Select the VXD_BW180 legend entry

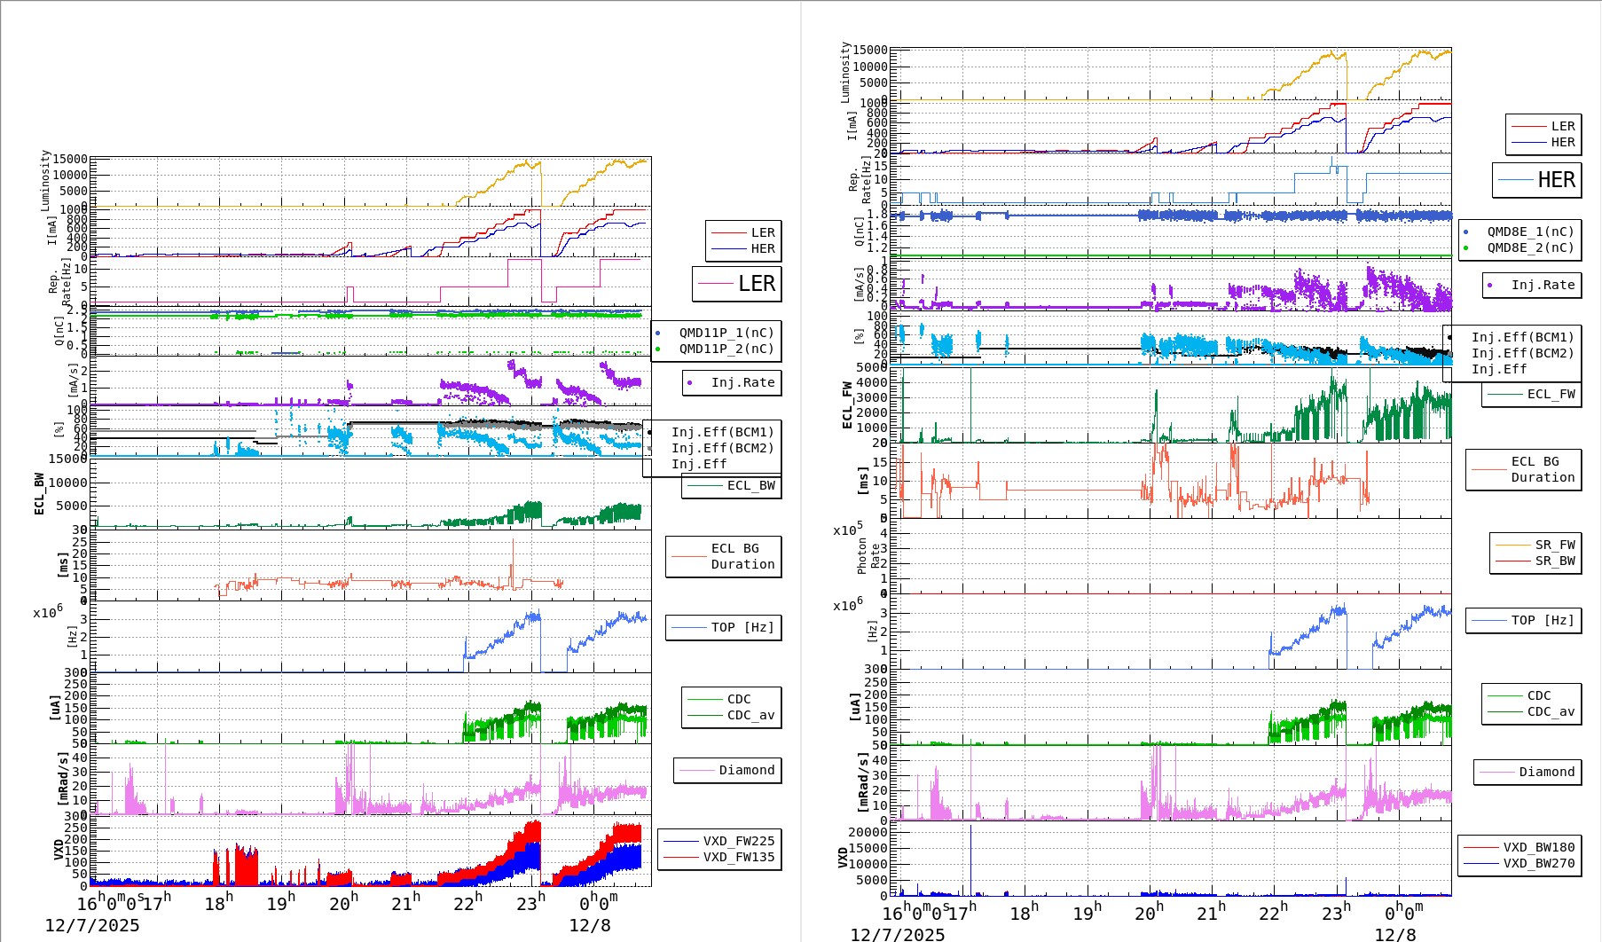[x=1538, y=847]
